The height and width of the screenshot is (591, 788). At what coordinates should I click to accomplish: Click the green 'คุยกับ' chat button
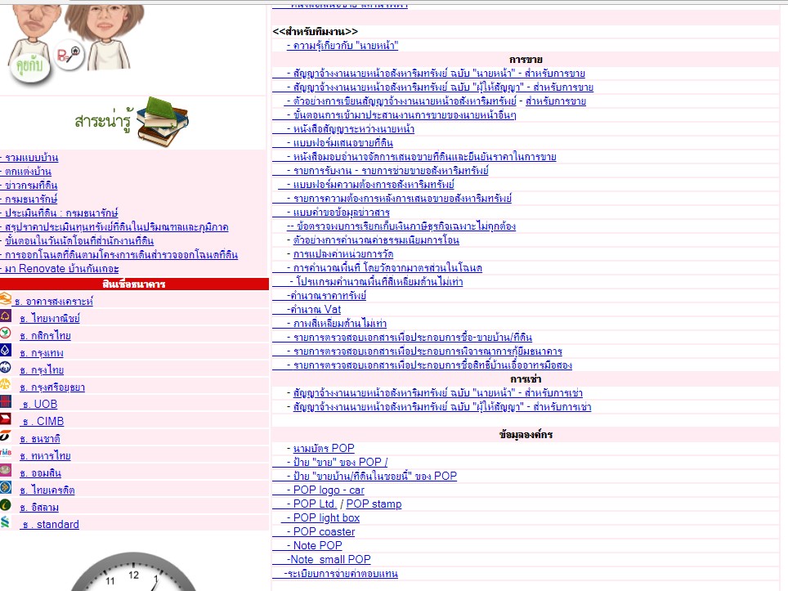tap(29, 69)
